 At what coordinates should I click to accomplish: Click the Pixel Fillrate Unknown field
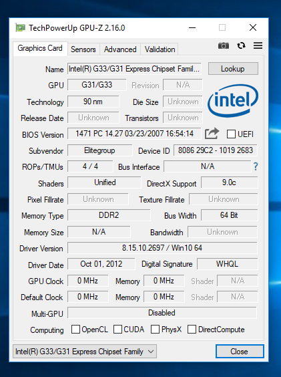point(98,199)
